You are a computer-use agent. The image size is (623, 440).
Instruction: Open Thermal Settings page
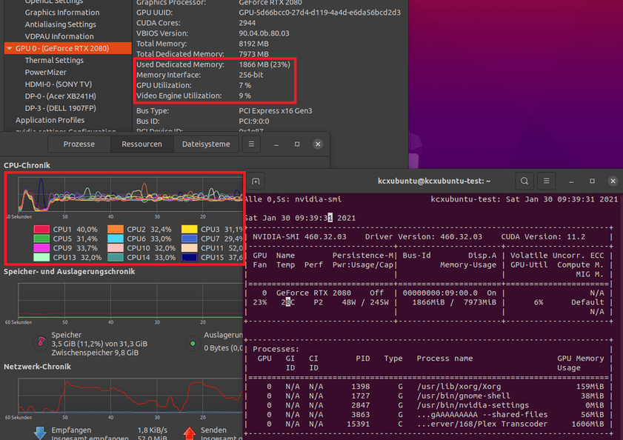(x=54, y=60)
